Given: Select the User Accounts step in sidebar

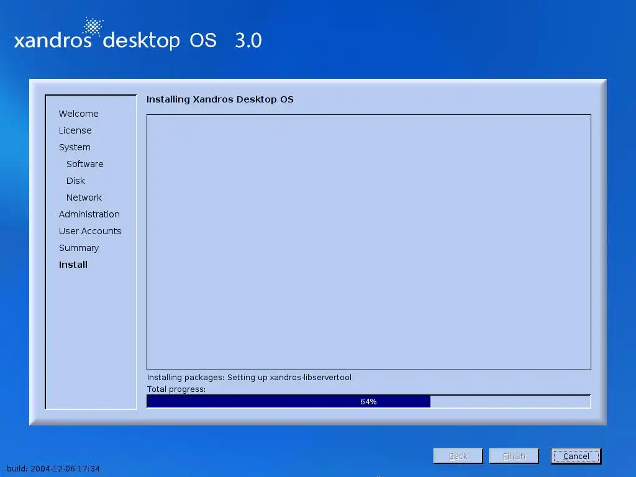Looking at the screenshot, I should 90,231.
